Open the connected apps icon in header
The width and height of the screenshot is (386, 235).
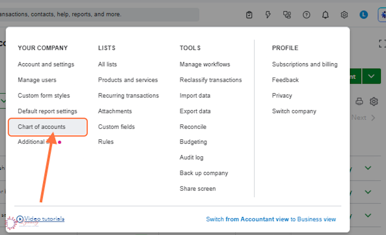(x=287, y=15)
